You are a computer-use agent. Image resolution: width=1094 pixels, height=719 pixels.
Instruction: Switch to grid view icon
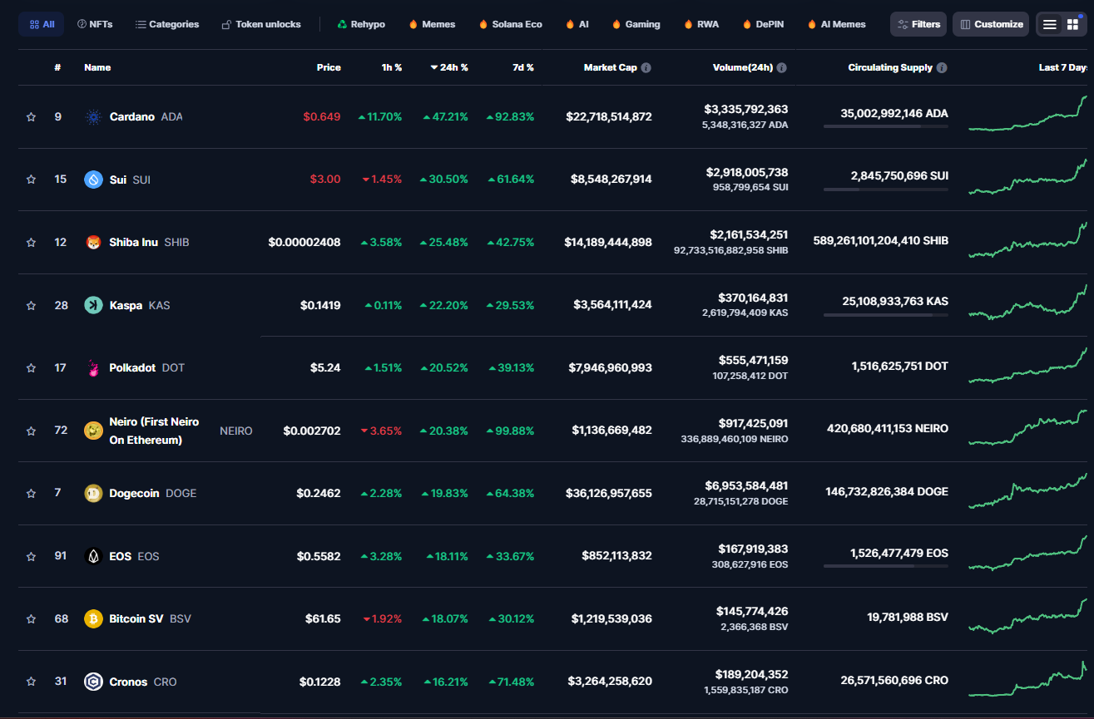(1072, 25)
